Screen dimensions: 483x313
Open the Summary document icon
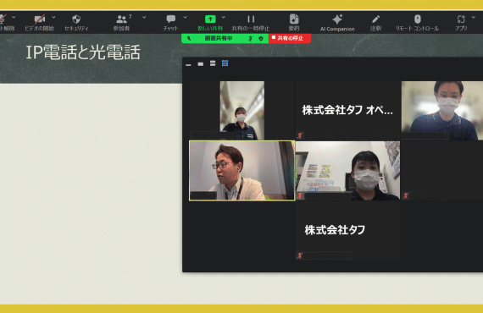pyautogui.click(x=294, y=19)
